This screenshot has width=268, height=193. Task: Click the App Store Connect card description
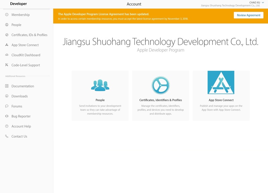(221, 108)
